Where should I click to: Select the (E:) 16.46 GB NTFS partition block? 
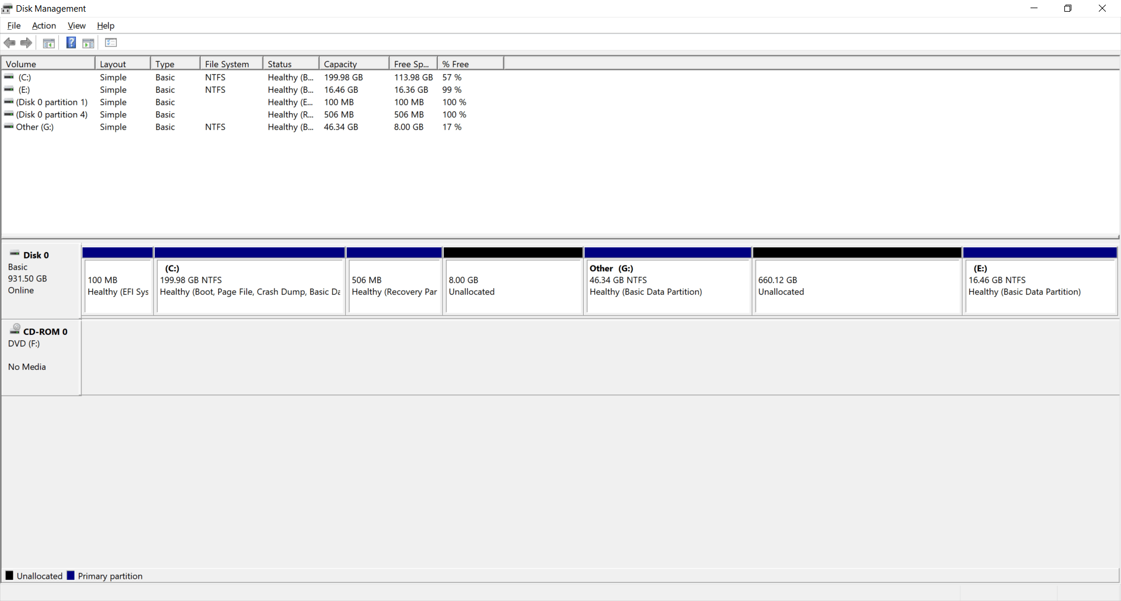(x=1040, y=281)
